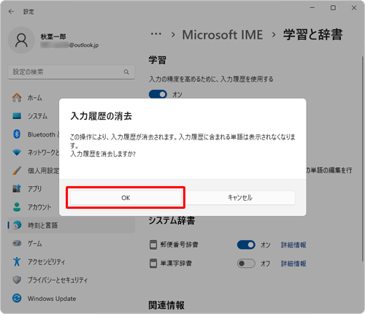Go to Microsoft IME breadcrumb
The height and width of the screenshot is (314, 365).
[x=223, y=35]
